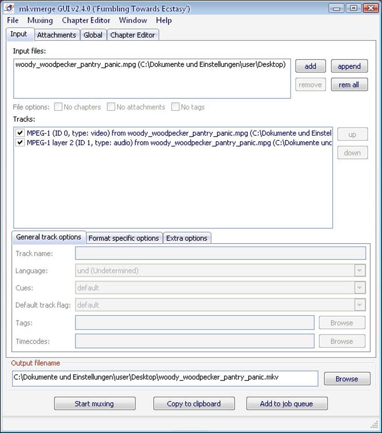
Task: Open the Chapter Editor menu
Action: pos(86,20)
